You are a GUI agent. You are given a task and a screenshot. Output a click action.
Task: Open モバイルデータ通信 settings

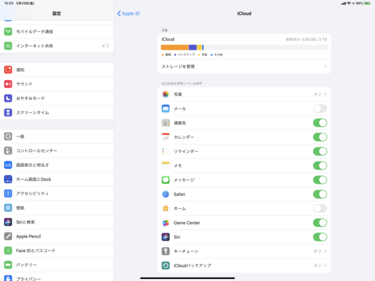[x=57, y=31]
